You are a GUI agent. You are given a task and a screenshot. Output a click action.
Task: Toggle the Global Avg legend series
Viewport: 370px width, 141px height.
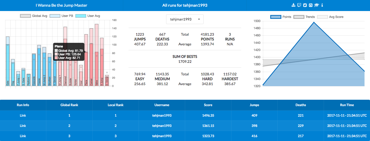click(x=34, y=16)
